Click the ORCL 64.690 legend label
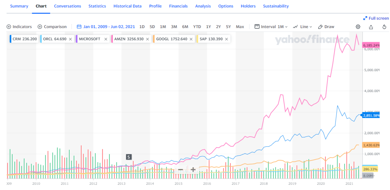Viewport: 390px width, 190px height. (55, 39)
